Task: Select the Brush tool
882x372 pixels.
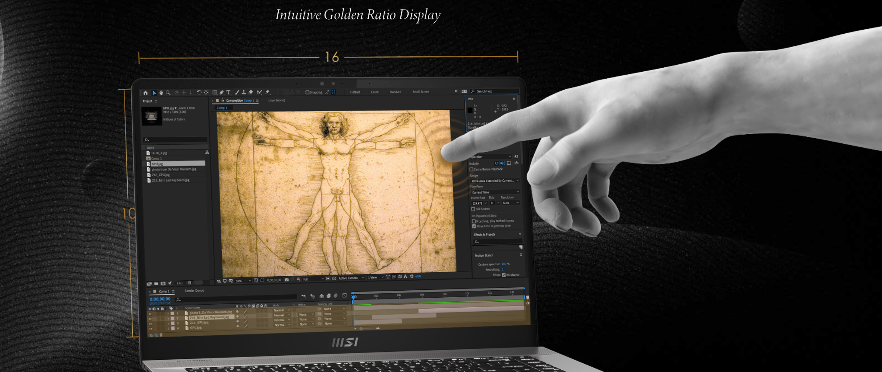Action: pyautogui.click(x=237, y=92)
